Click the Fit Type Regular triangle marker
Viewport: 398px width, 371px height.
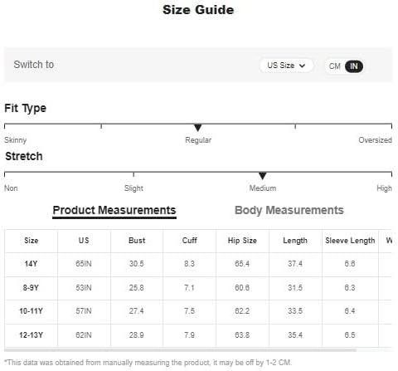[x=198, y=128]
